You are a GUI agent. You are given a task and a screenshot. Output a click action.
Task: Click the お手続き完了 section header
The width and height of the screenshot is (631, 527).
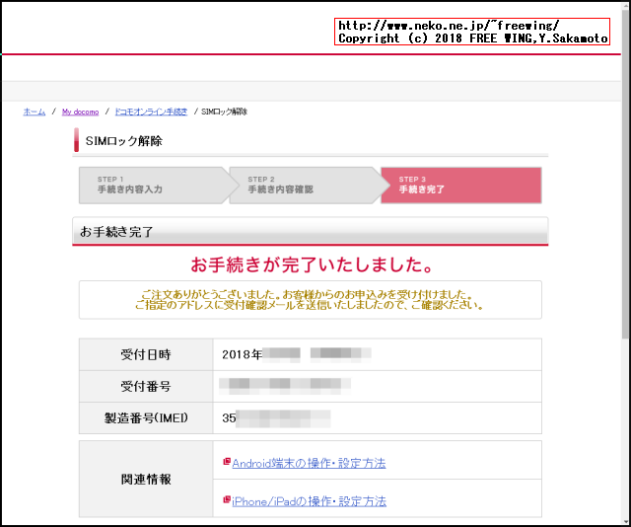click(311, 231)
